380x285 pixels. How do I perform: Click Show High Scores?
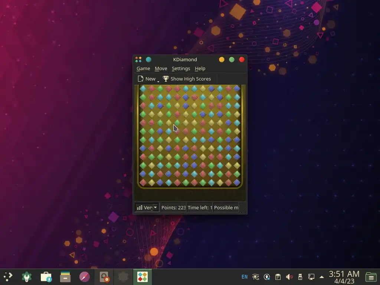pos(187,79)
